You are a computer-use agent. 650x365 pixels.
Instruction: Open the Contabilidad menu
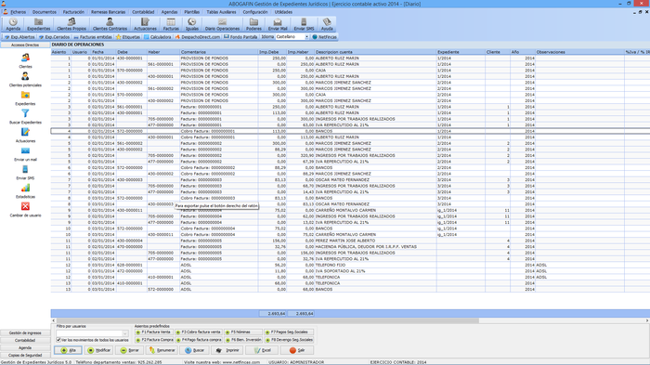(143, 12)
